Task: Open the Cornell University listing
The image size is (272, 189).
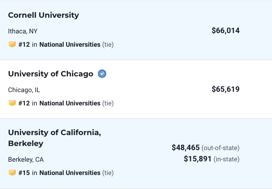Action: click(x=44, y=15)
